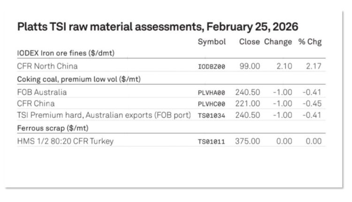Click the Close column header
352x202 pixels.
tap(249, 42)
